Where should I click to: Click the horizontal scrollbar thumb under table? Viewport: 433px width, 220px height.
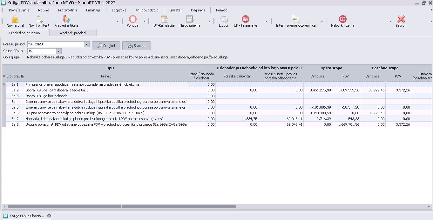tap(121, 206)
